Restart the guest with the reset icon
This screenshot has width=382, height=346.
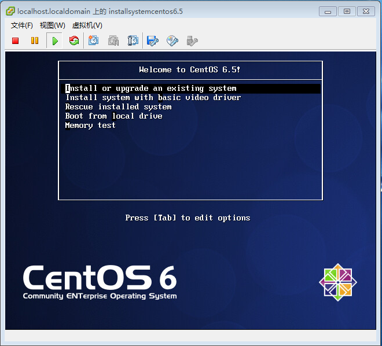(x=74, y=41)
